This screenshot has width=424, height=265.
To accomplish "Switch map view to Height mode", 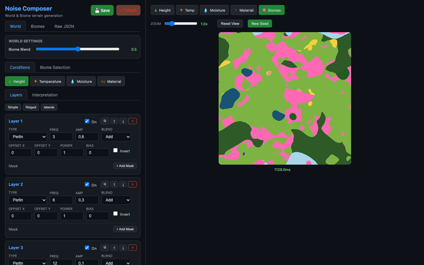I will 162,10.
